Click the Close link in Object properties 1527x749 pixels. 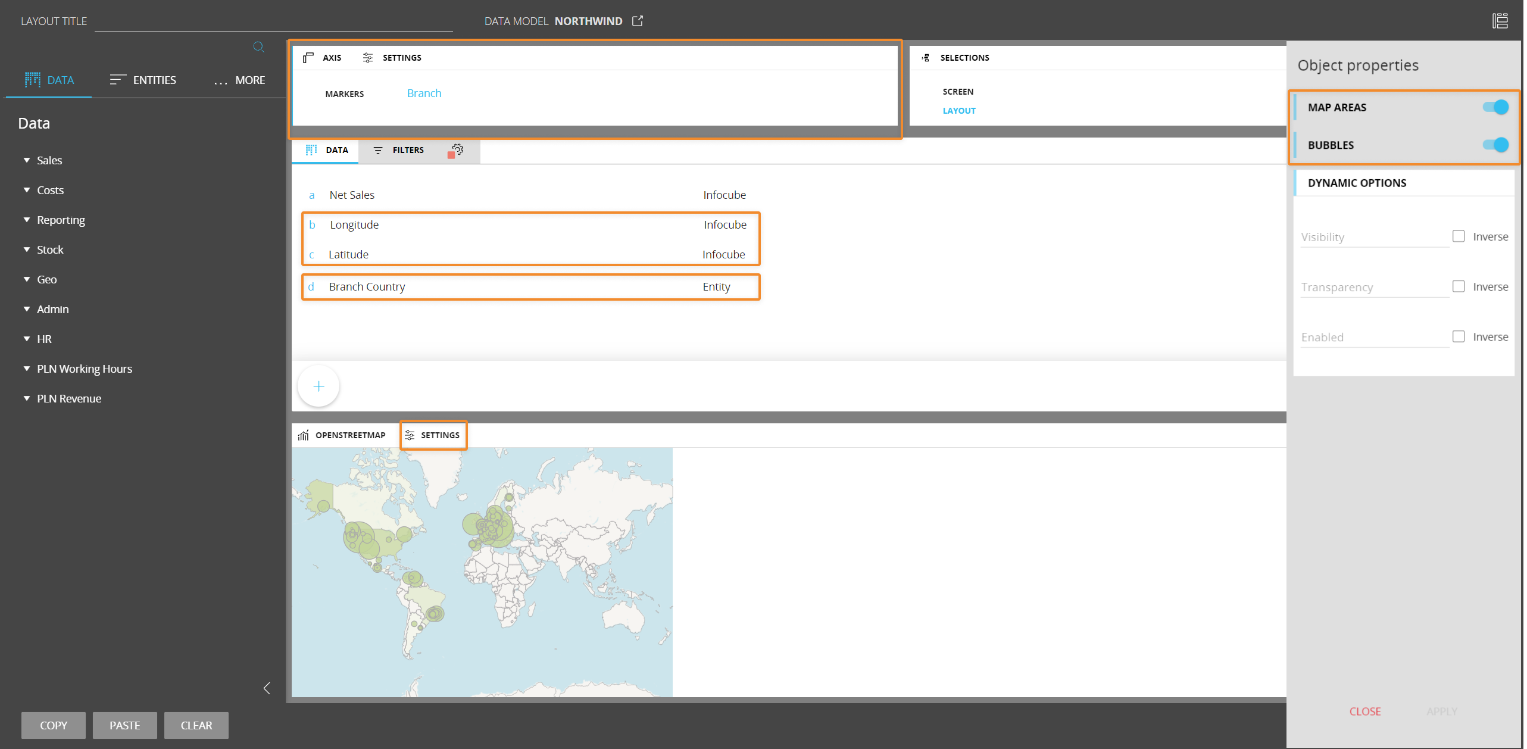pos(1364,711)
